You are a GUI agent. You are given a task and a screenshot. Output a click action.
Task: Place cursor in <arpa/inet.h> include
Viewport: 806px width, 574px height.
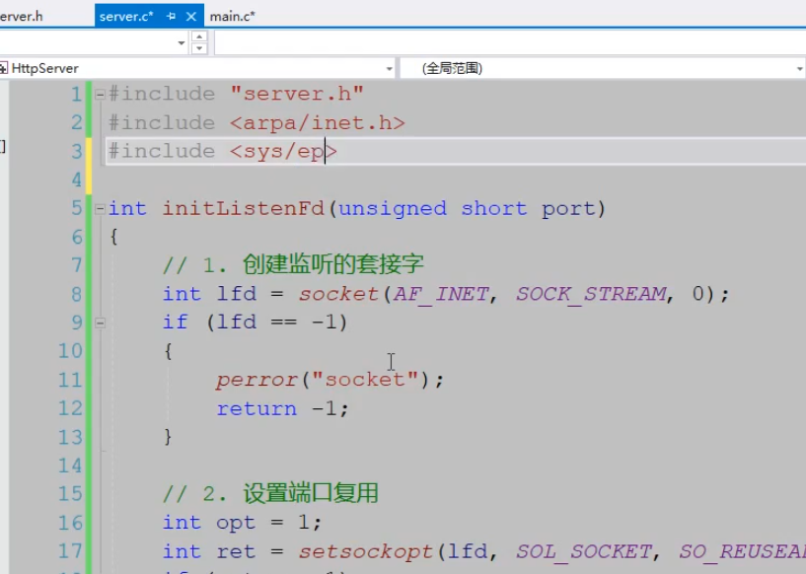[318, 123]
